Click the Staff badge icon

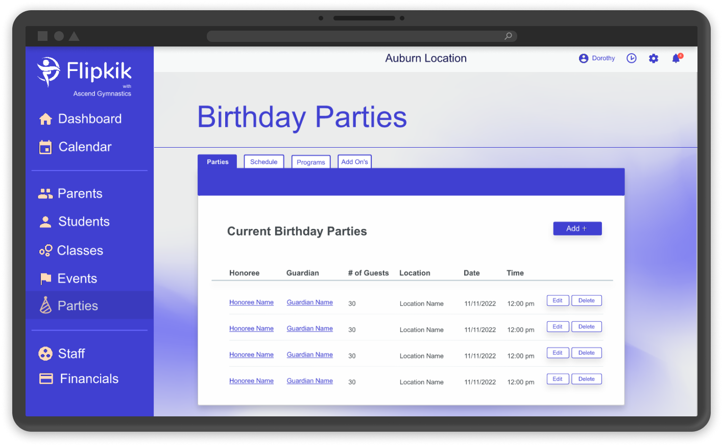tap(45, 354)
